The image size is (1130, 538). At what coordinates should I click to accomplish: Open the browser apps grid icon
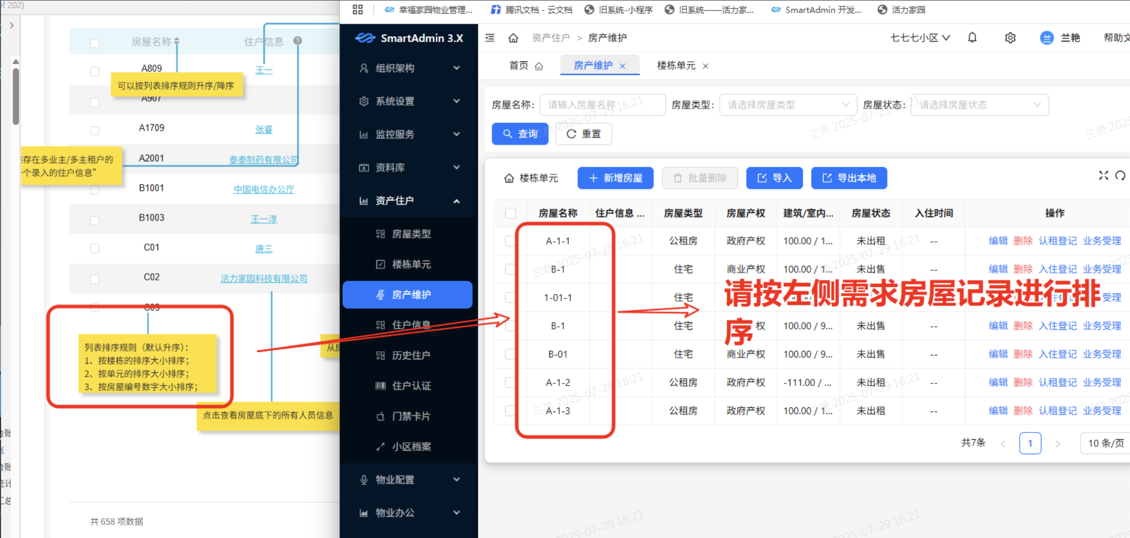(x=358, y=10)
